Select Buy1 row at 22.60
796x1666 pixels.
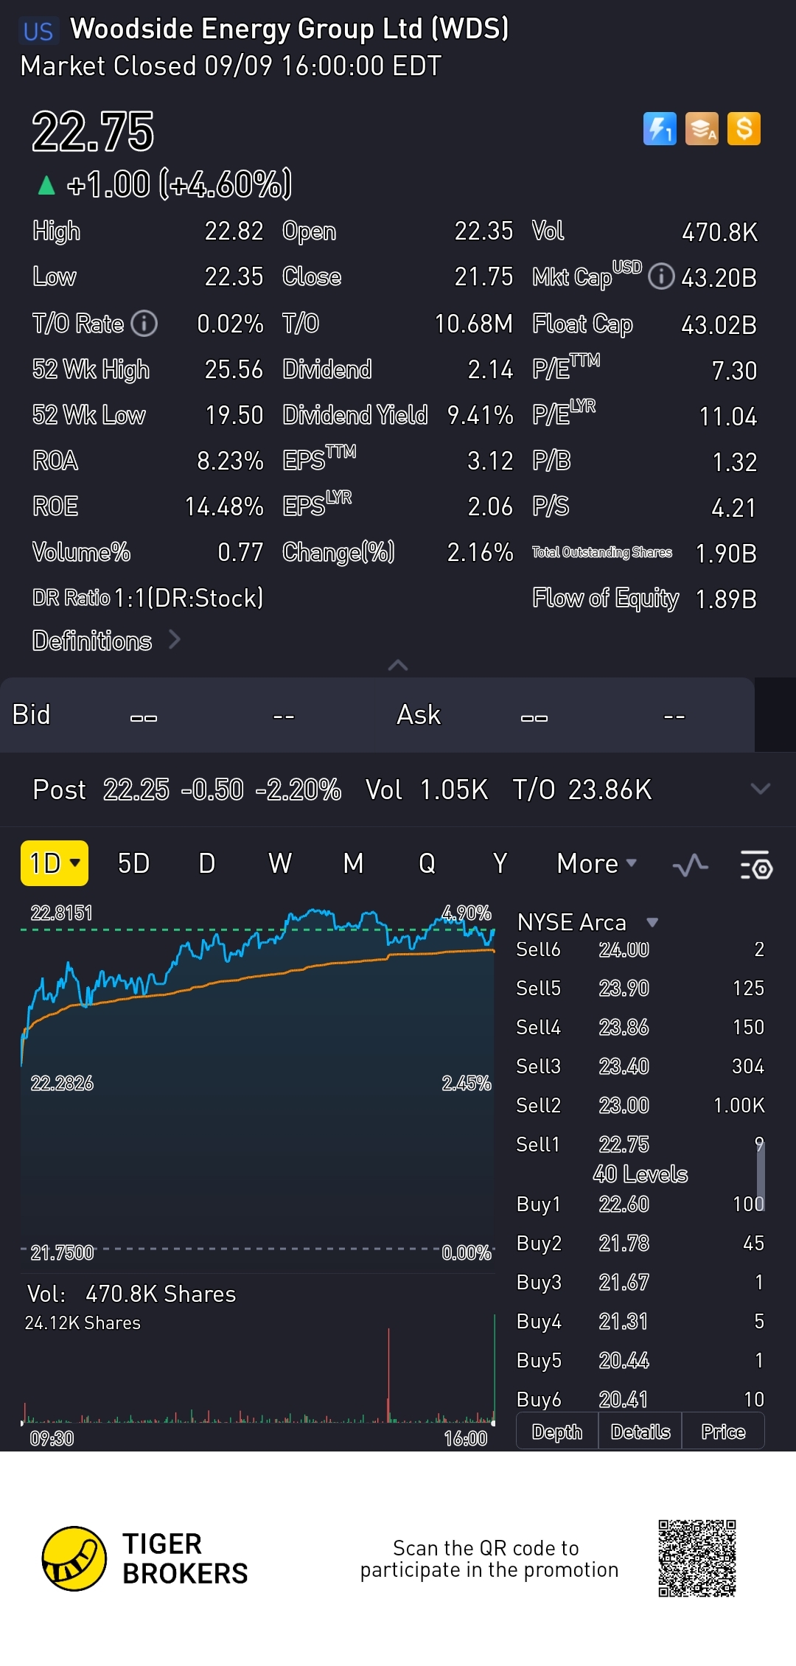click(x=640, y=1205)
